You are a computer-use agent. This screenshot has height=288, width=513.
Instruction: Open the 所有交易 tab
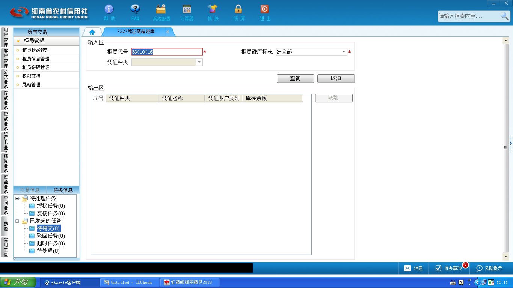[38, 32]
